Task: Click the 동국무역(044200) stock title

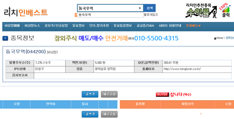Action: [26, 51]
